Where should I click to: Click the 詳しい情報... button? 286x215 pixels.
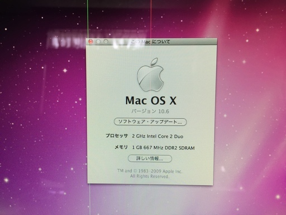pyautogui.click(x=150, y=158)
